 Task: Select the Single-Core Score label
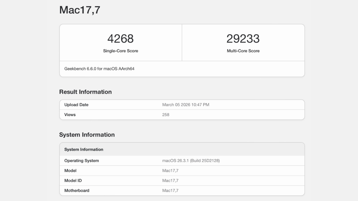click(121, 51)
